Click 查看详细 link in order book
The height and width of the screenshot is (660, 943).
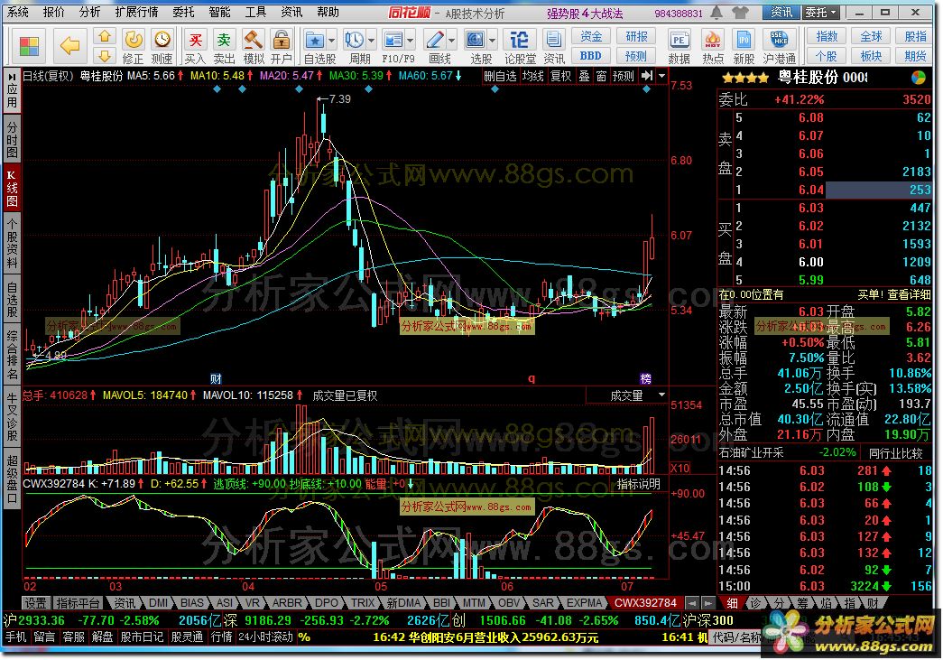point(910,295)
